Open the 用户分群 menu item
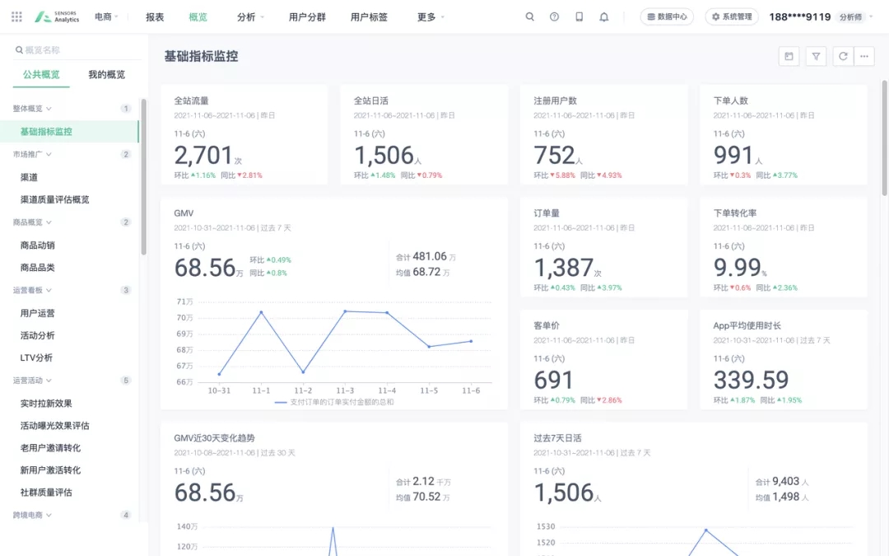Viewport: 889px width, 556px height. [x=307, y=17]
